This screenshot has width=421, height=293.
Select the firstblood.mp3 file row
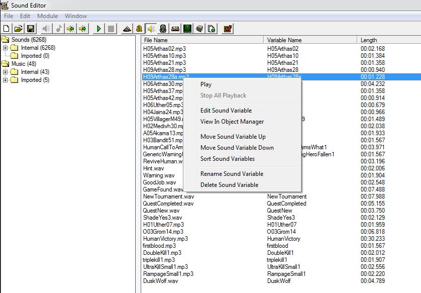point(281,245)
